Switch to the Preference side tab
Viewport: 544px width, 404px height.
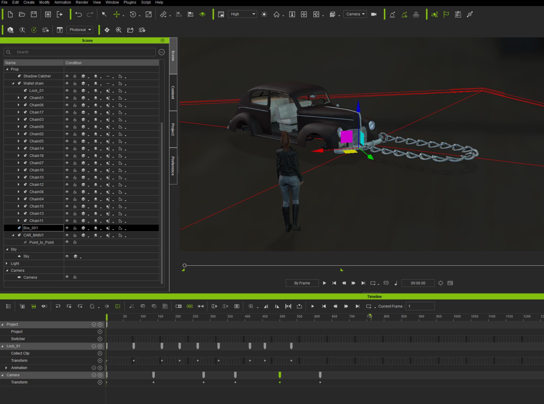tap(173, 166)
